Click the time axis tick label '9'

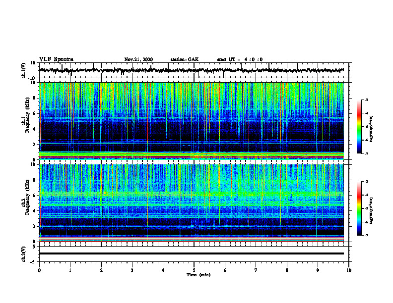pos(318,270)
